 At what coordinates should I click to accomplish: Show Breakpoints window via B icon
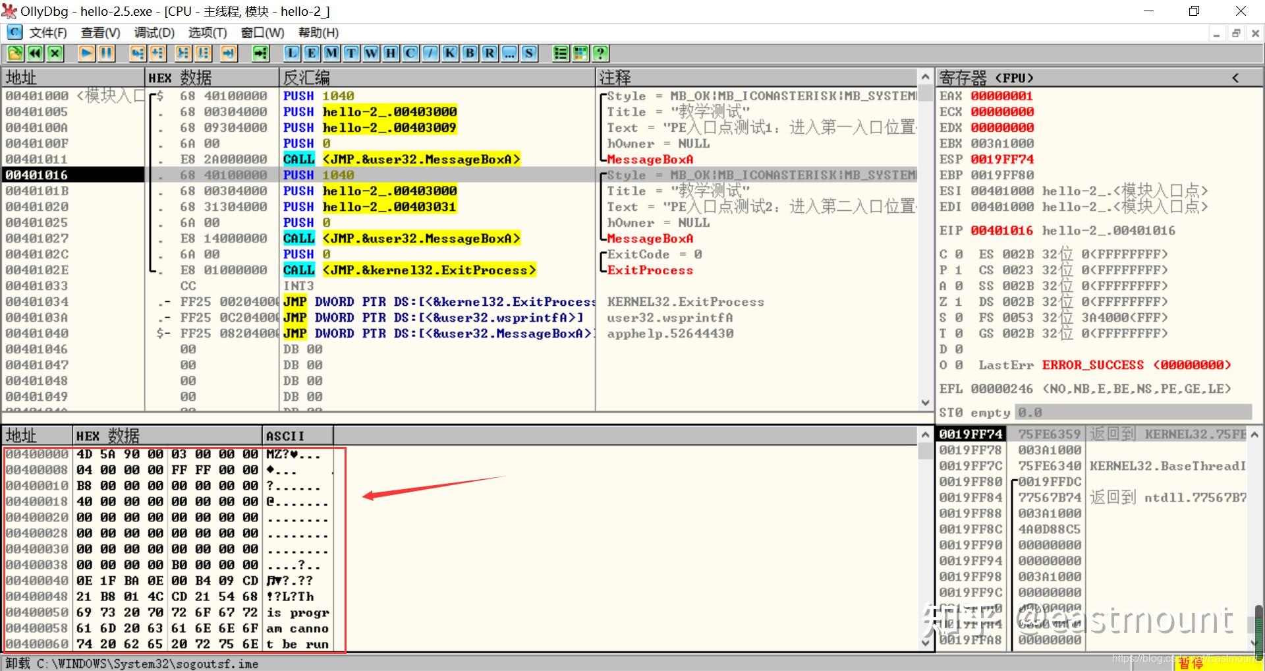click(470, 53)
